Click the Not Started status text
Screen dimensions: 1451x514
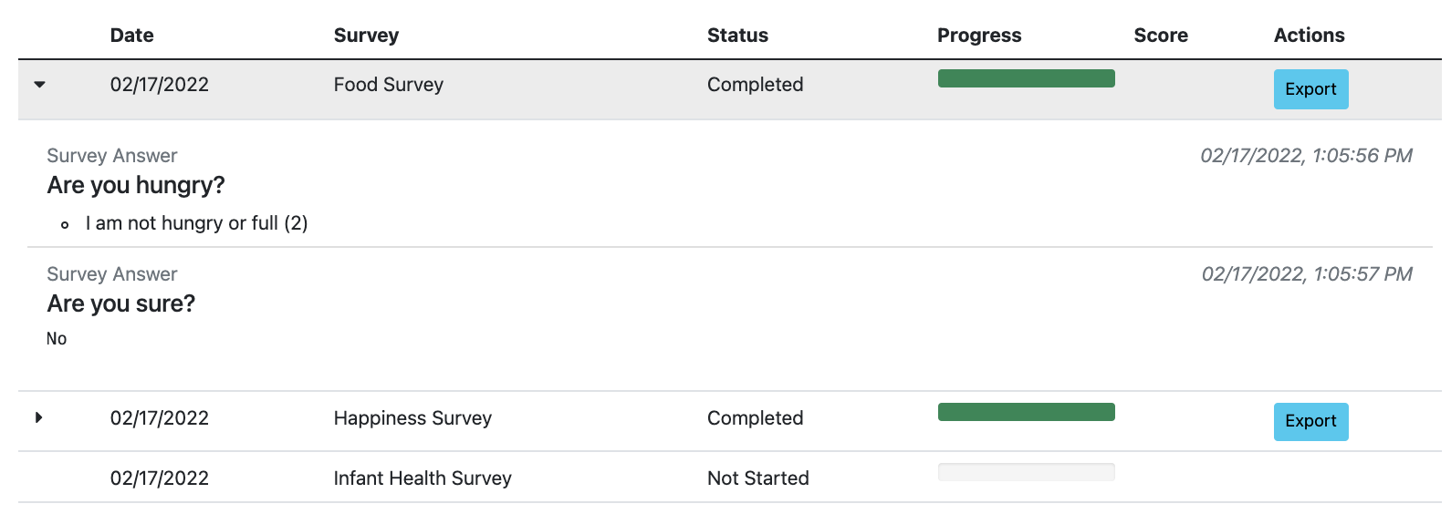(758, 478)
